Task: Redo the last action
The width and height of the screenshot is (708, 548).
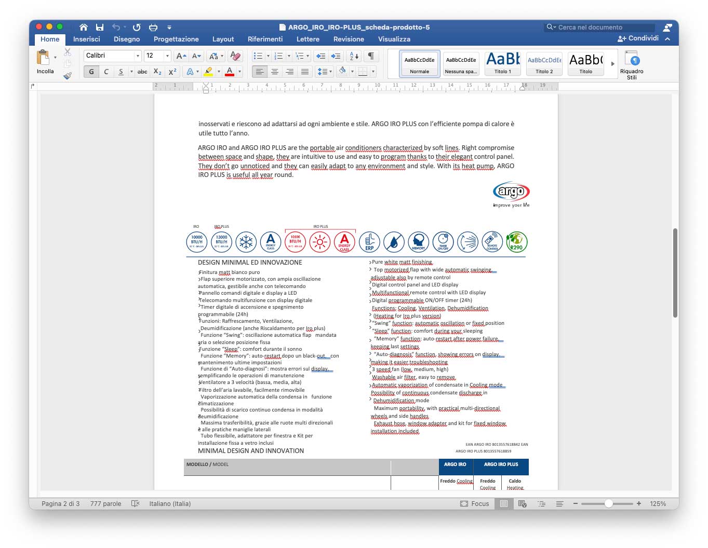Action: (x=137, y=27)
